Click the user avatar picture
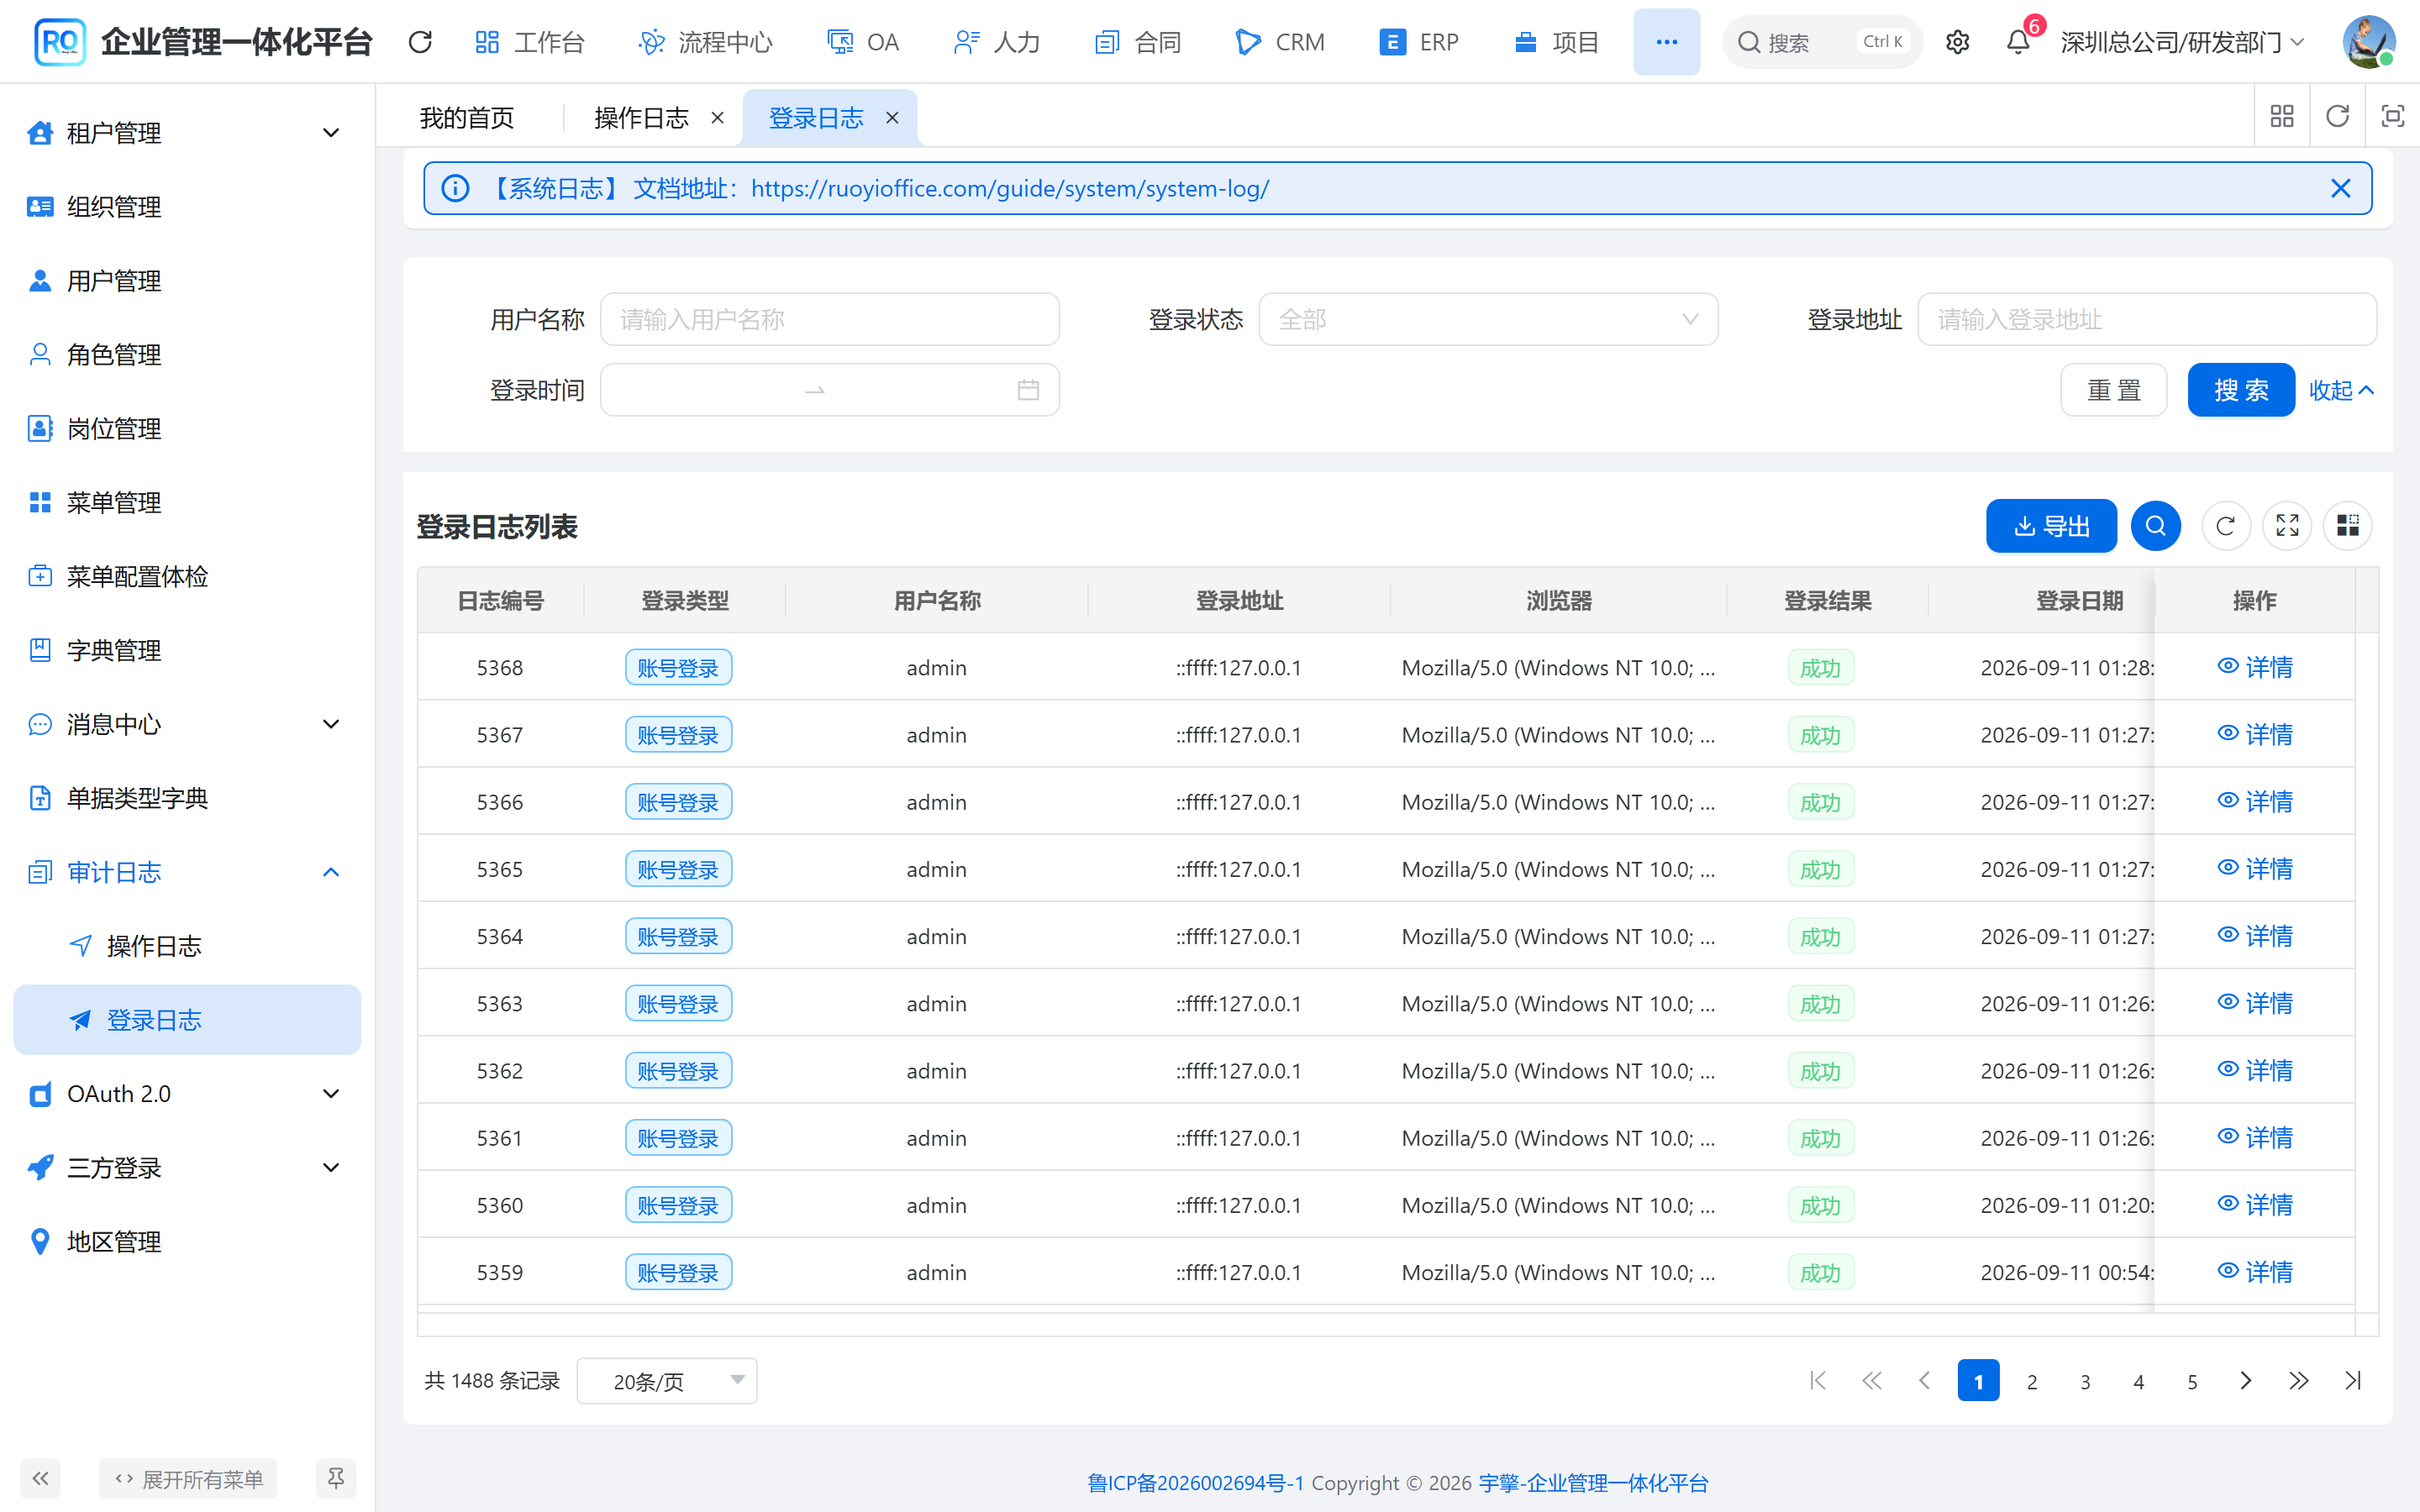 click(2368, 42)
